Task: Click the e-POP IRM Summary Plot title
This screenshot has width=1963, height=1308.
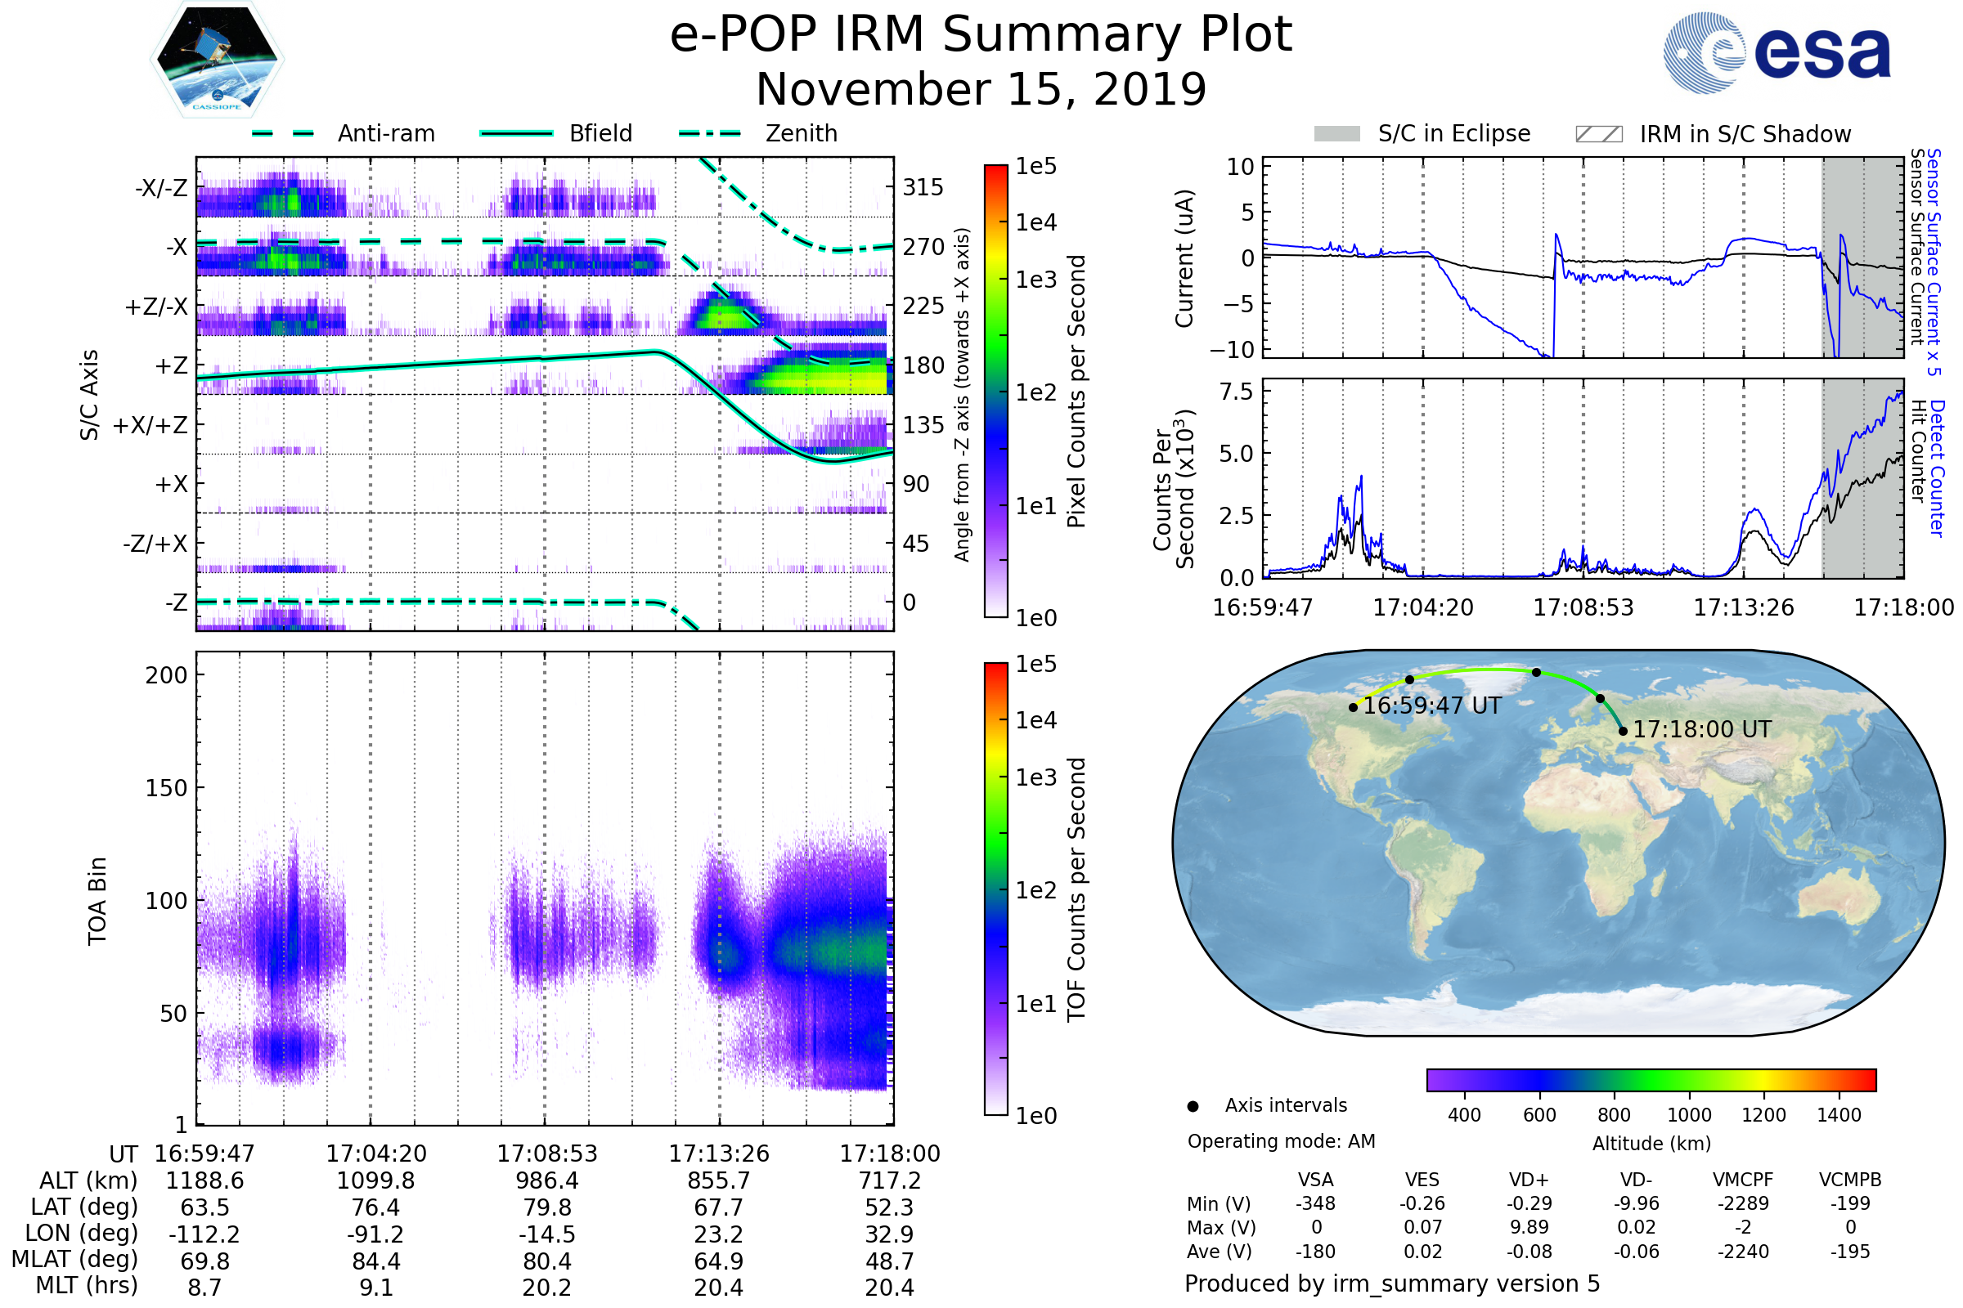Action: click(x=981, y=35)
